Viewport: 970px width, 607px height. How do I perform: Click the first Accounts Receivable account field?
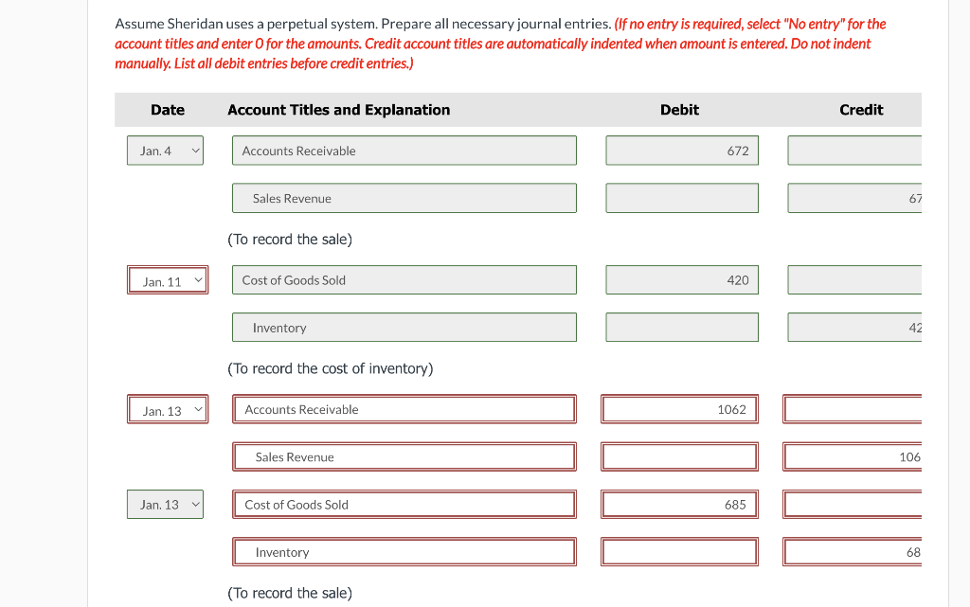pos(404,151)
